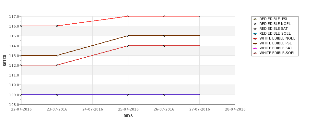Viewport: 316px width, 139px height.
Task: Click the WHITE EDIBLE-SOEL legend marker
Action: point(255,53)
